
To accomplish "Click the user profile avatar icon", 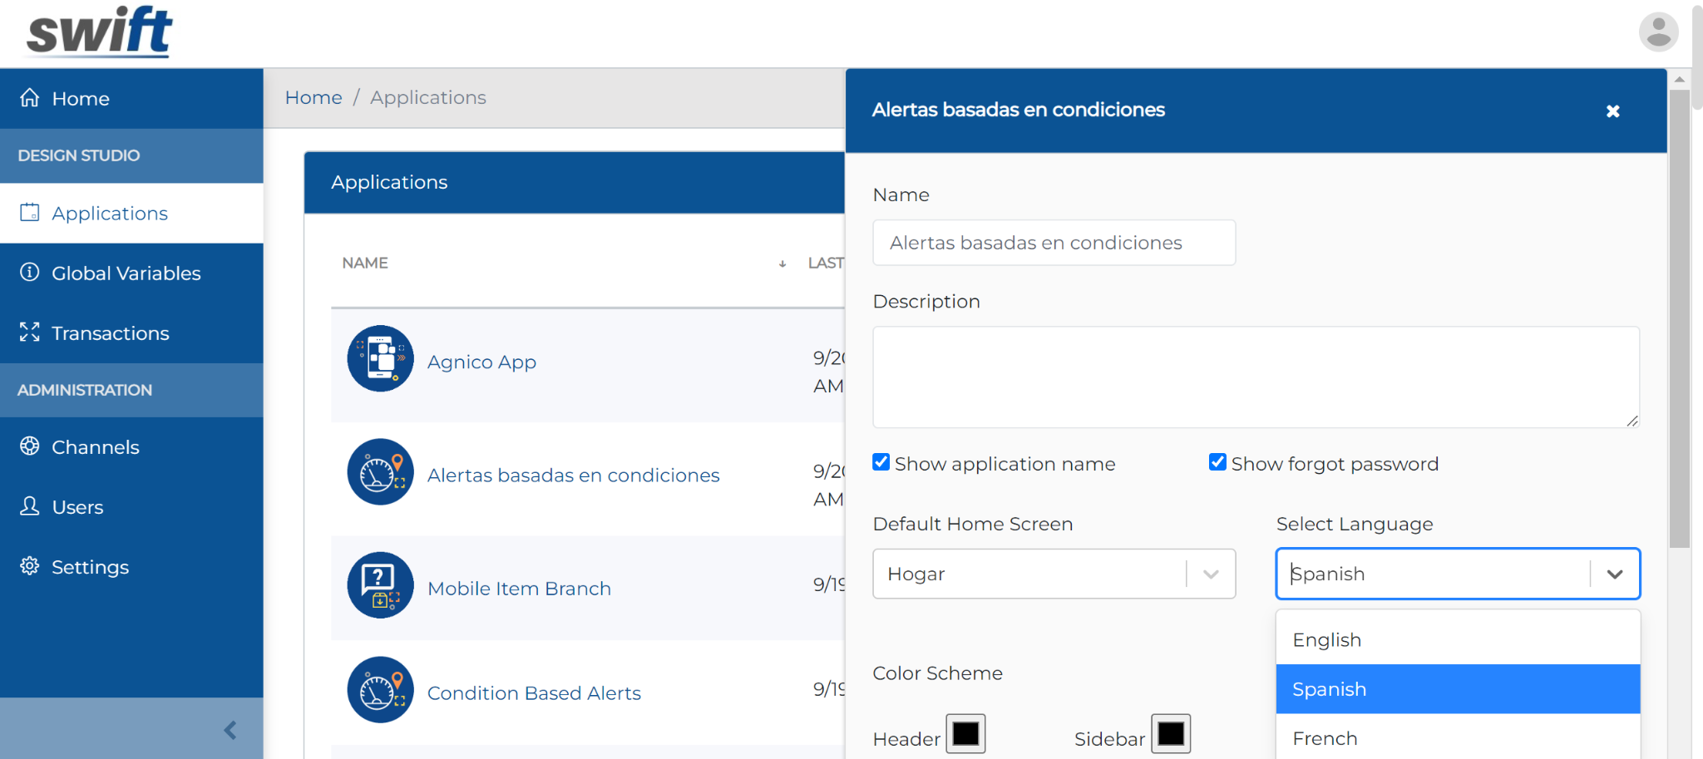I will [1657, 32].
